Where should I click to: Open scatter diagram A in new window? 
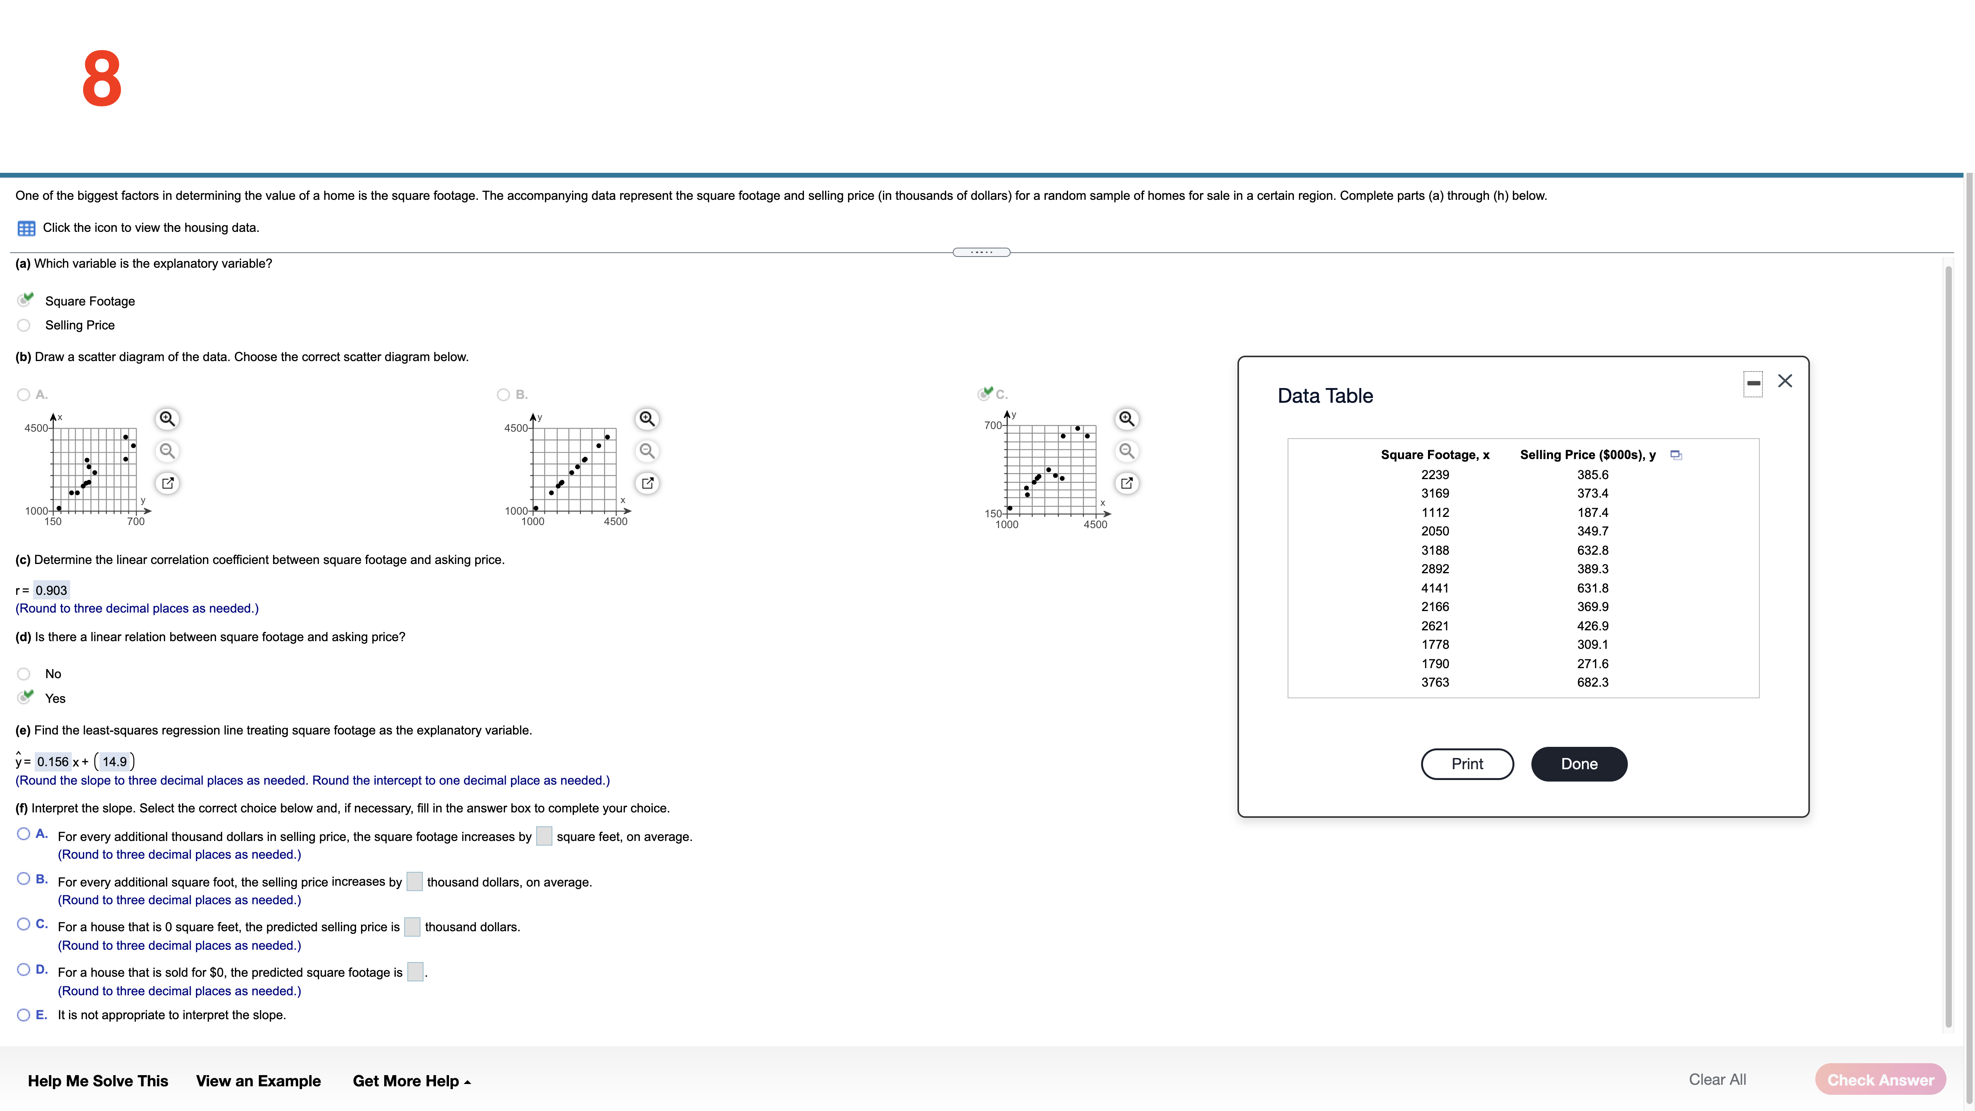click(x=167, y=483)
